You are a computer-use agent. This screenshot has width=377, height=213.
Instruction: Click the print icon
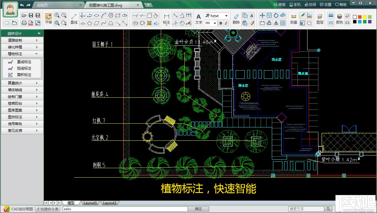pyautogui.click(x=24, y=23)
